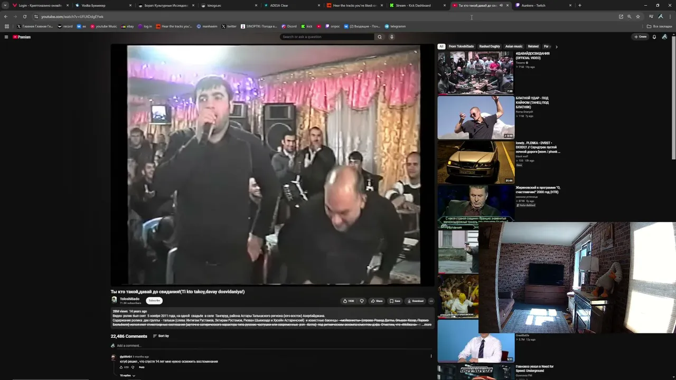Dislike the top comment
This screenshot has height=380, width=676.
133,367
